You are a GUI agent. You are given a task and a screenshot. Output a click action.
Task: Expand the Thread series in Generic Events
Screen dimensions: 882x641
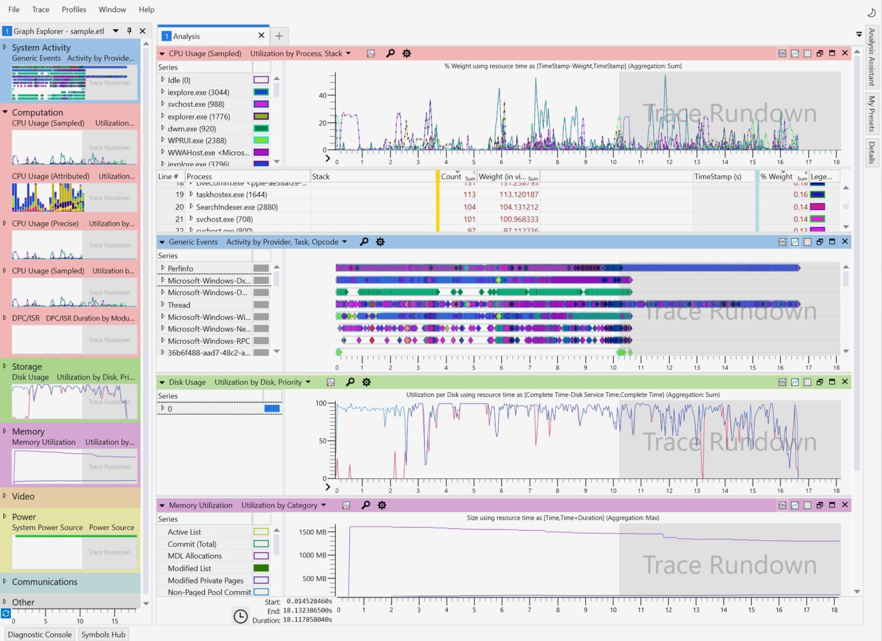point(164,305)
